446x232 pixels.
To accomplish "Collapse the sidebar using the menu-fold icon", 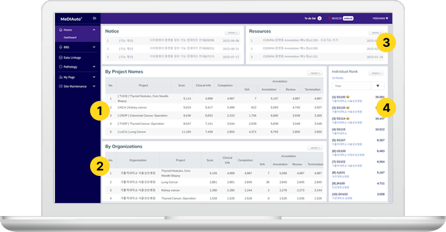I will pyautogui.click(x=94, y=18).
